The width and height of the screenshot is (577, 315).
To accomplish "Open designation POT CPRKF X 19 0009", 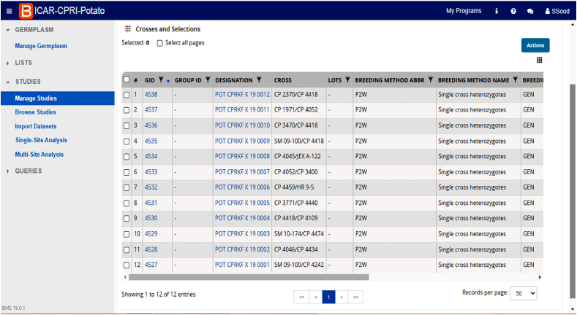I will click(242, 141).
